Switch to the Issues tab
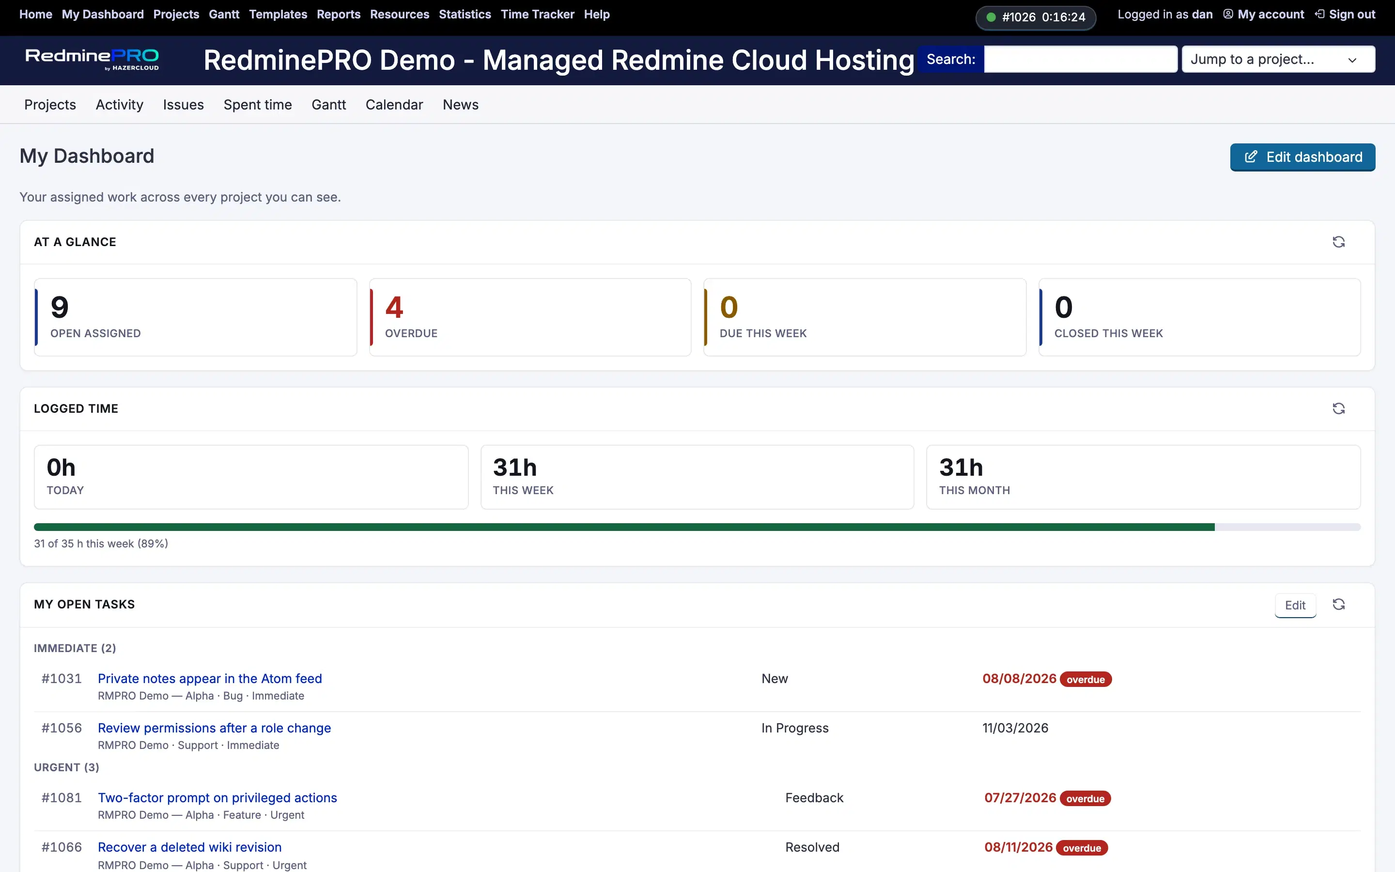The image size is (1395, 872). [183, 105]
